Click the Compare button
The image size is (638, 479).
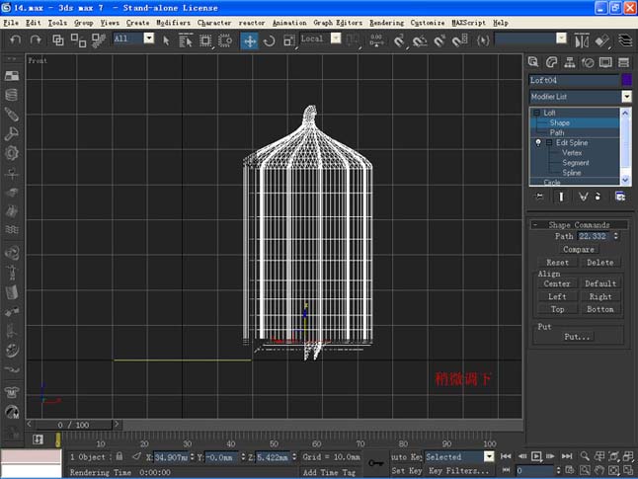point(579,250)
